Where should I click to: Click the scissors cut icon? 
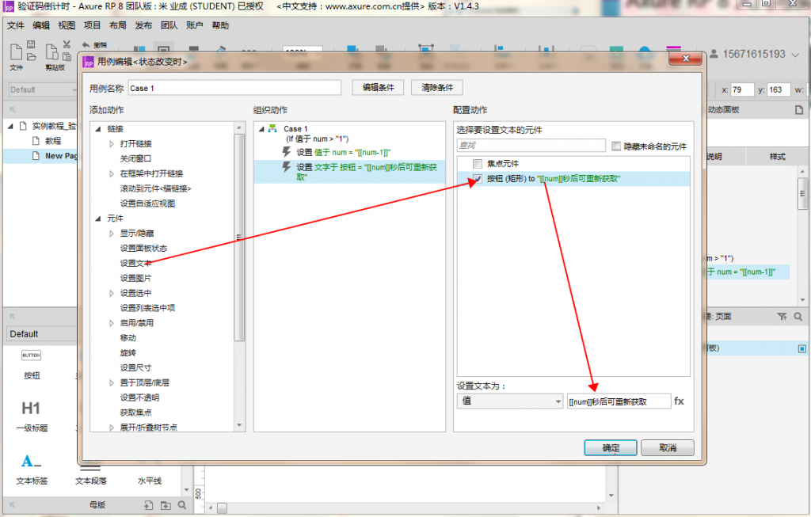pyautogui.click(x=67, y=45)
